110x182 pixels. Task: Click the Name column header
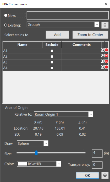click(x=22, y=45)
